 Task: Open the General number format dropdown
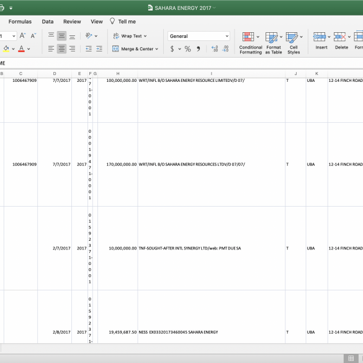click(x=199, y=36)
